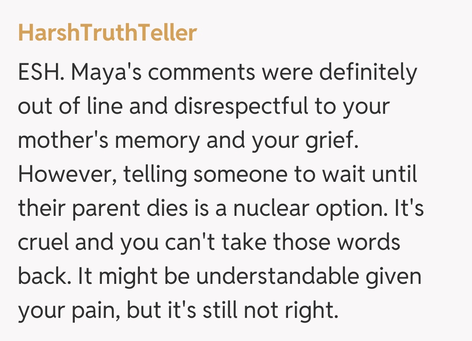Screen dimensions: 472x341
Task: Click the word 'definitely' in the comment
Action: click(x=368, y=72)
